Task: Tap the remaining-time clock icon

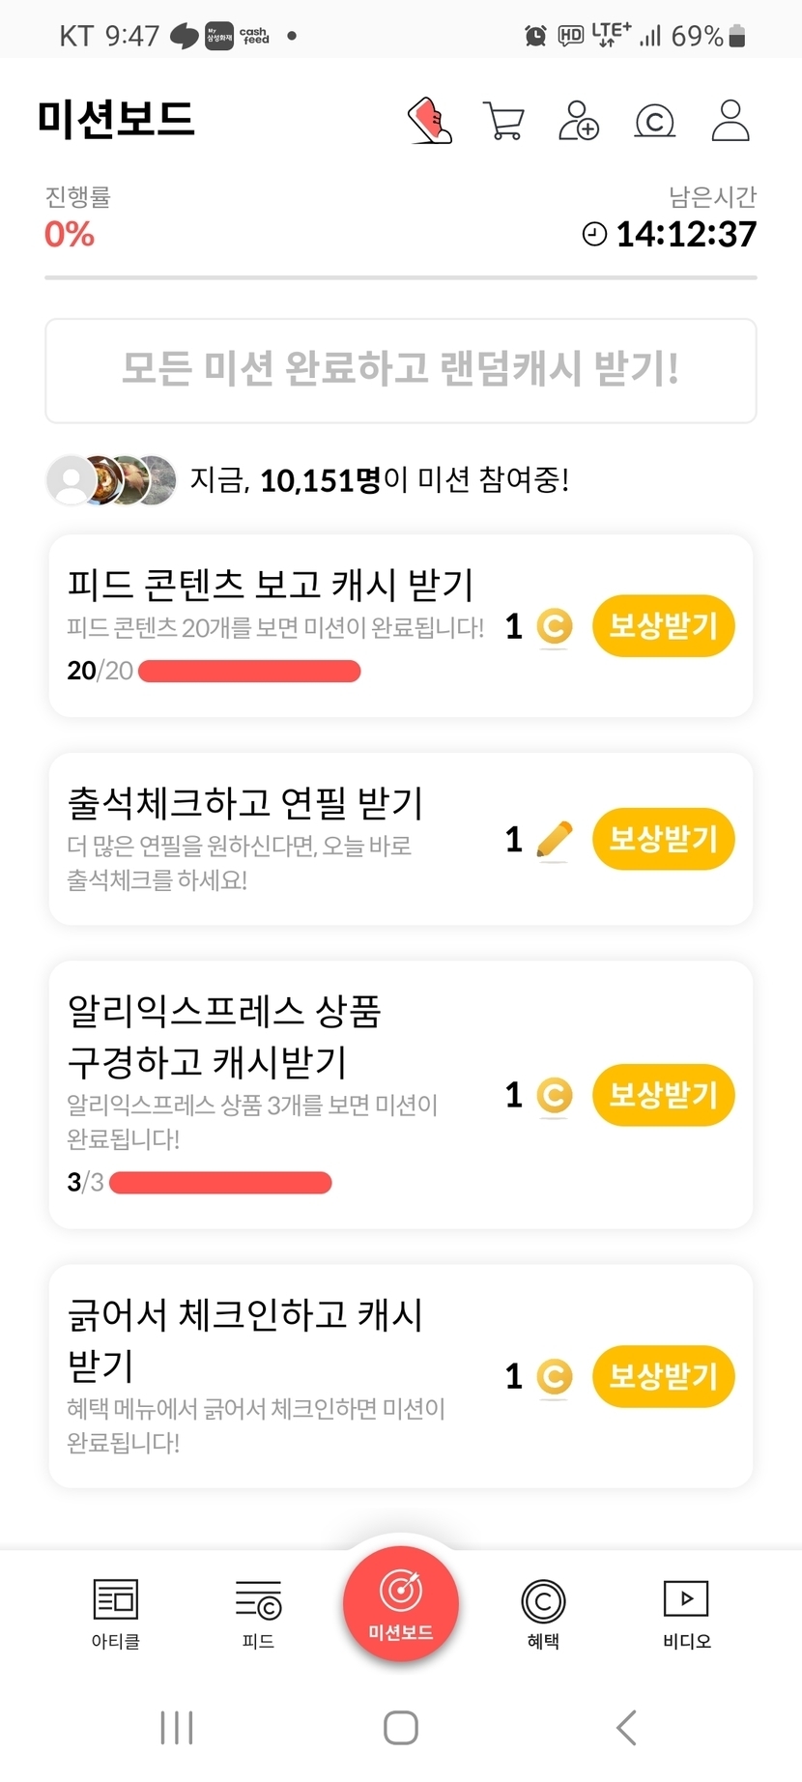Action: click(594, 234)
